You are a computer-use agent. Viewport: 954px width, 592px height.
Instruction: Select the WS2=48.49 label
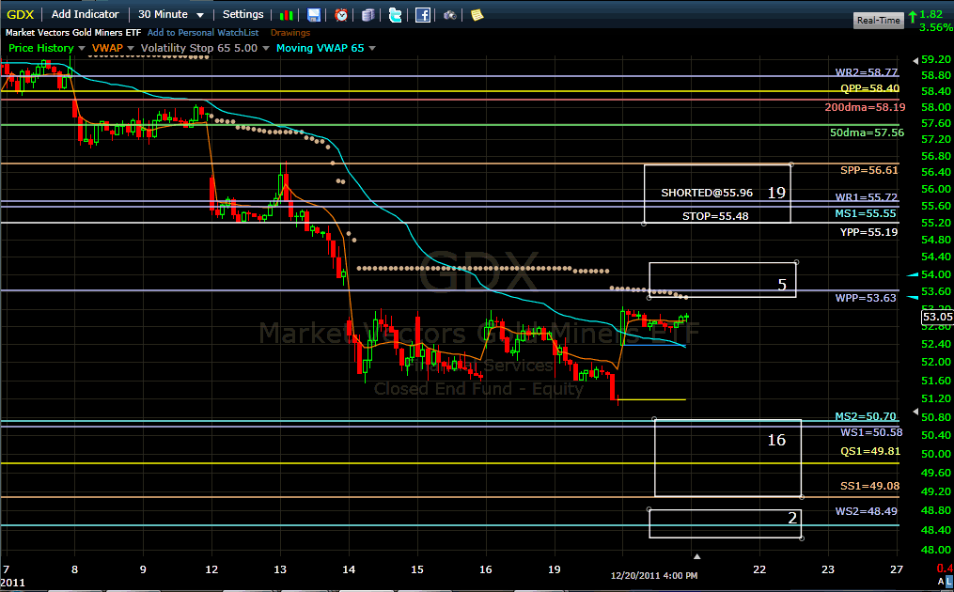click(x=867, y=512)
